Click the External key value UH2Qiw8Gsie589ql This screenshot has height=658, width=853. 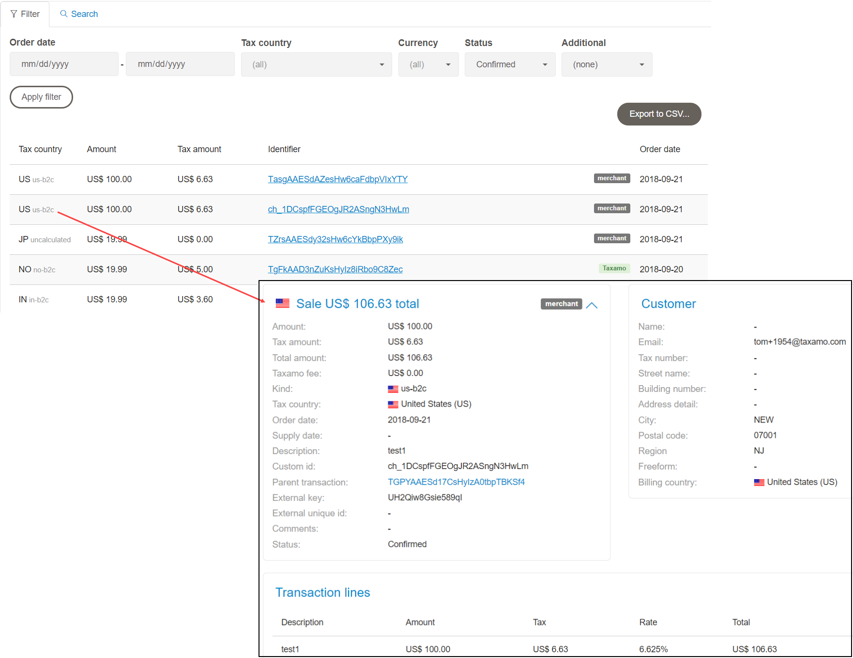click(425, 498)
